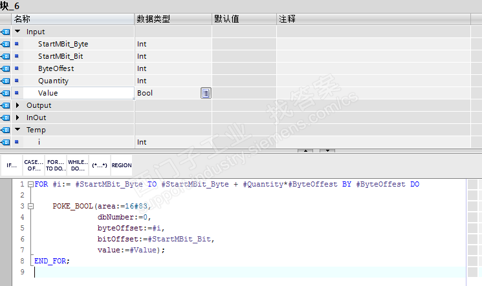Click the 默认值 column header

pyautogui.click(x=245, y=19)
